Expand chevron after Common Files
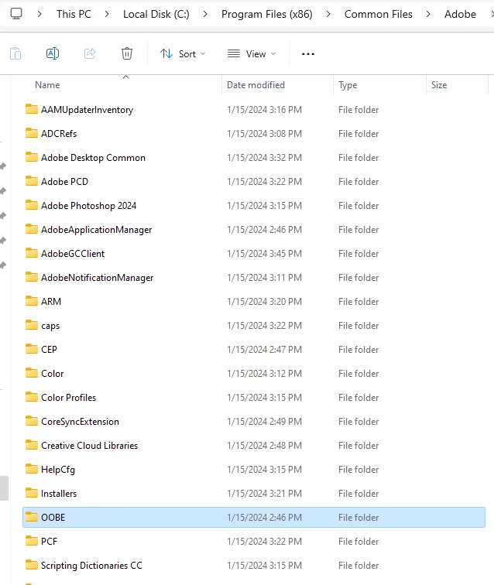This screenshot has width=494, height=585. coord(428,14)
